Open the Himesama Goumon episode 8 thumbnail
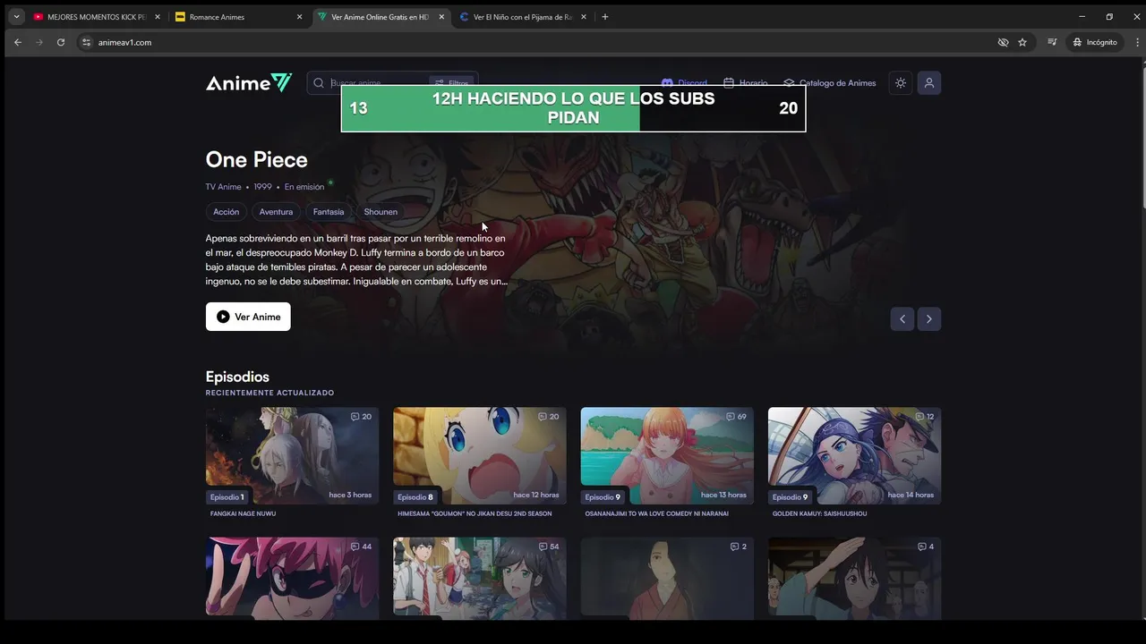Image resolution: width=1146 pixels, height=644 pixels. tap(479, 456)
